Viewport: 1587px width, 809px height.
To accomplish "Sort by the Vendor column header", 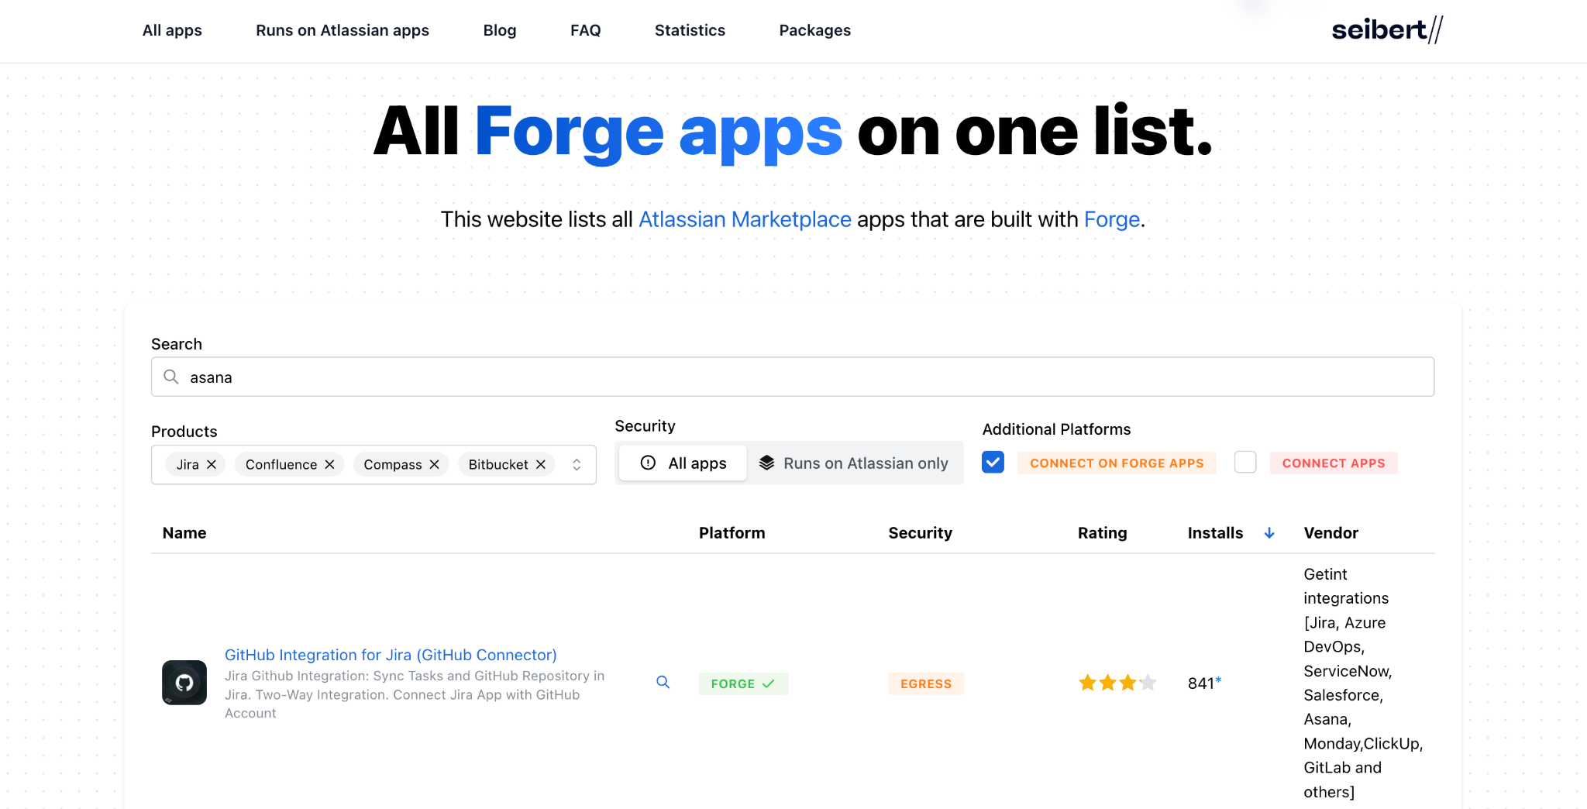I will (1331, 533).
